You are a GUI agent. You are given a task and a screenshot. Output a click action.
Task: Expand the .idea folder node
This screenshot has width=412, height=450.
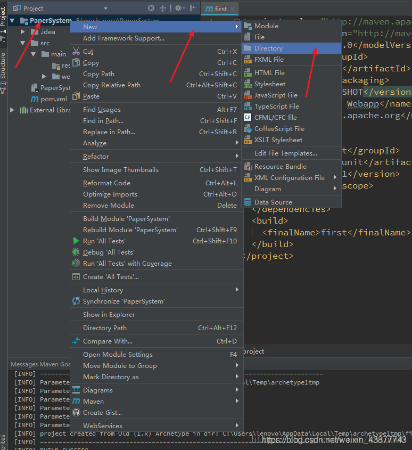23,32
